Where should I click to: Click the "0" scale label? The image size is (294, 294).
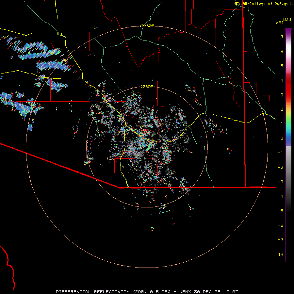pos(282,139)
